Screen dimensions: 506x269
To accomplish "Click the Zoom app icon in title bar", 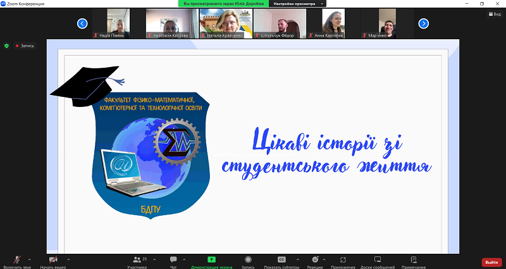I will (3, 4).
